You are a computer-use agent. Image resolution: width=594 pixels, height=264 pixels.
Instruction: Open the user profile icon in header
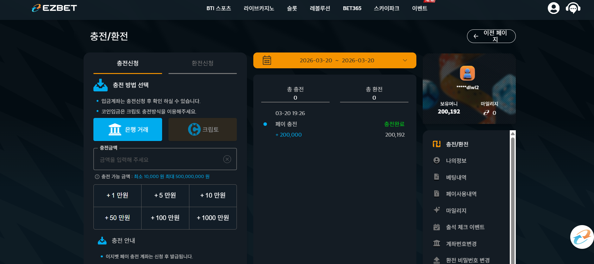coord(553,8)
